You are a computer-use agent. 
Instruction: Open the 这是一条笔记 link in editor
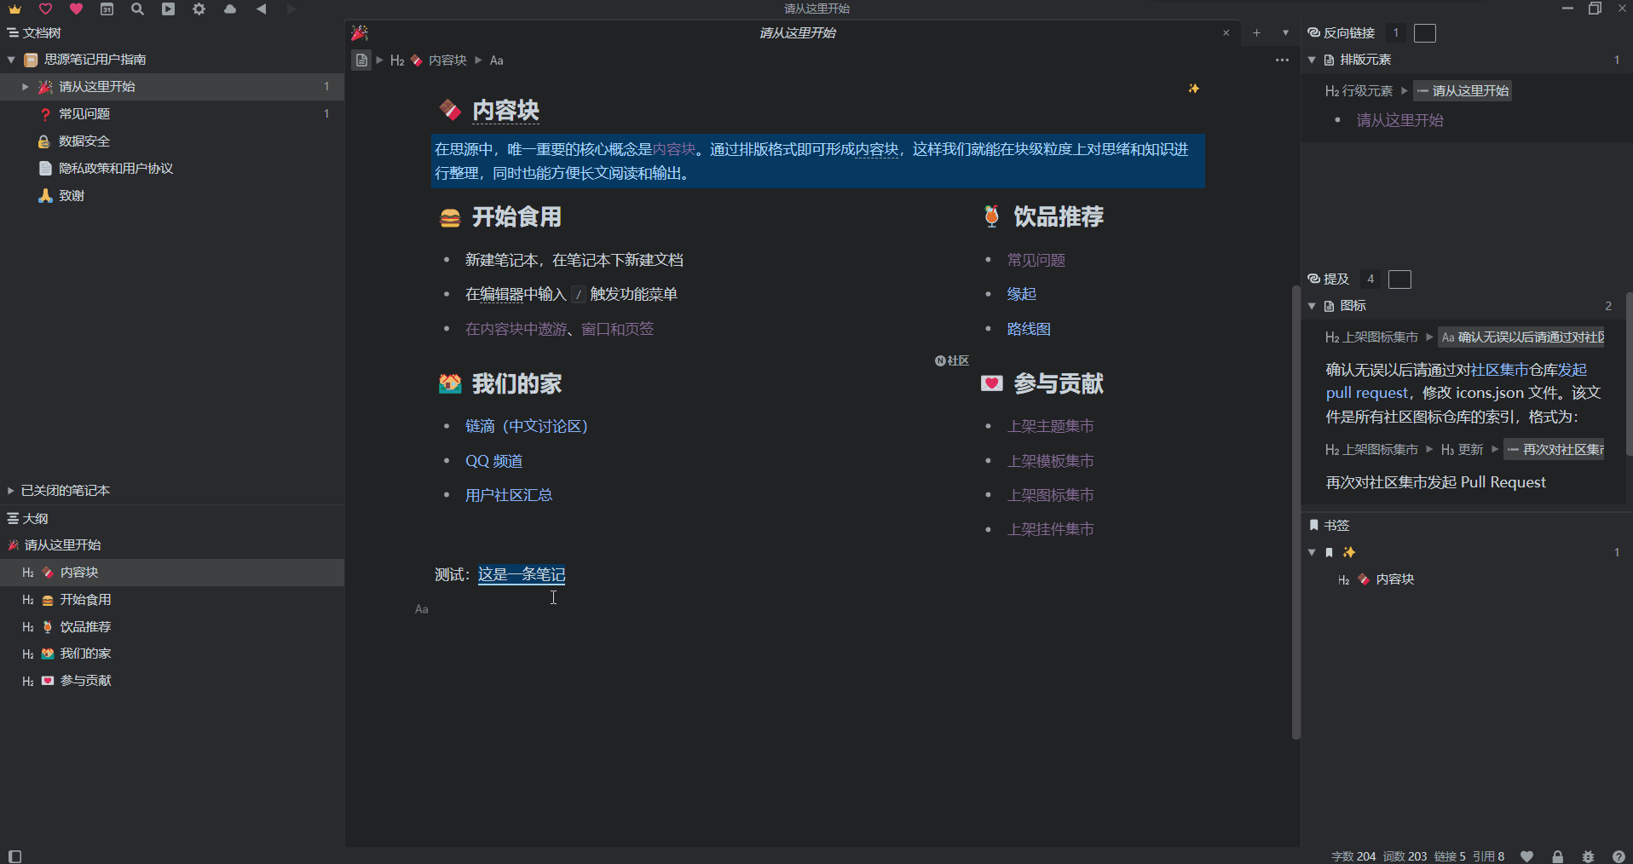[x=521, y=574]
